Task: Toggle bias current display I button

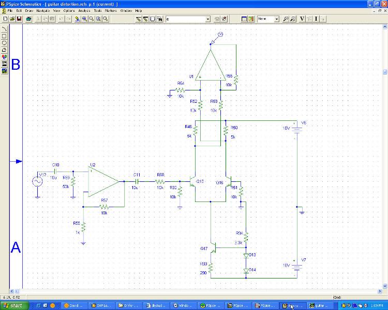Action: point(316,19)
